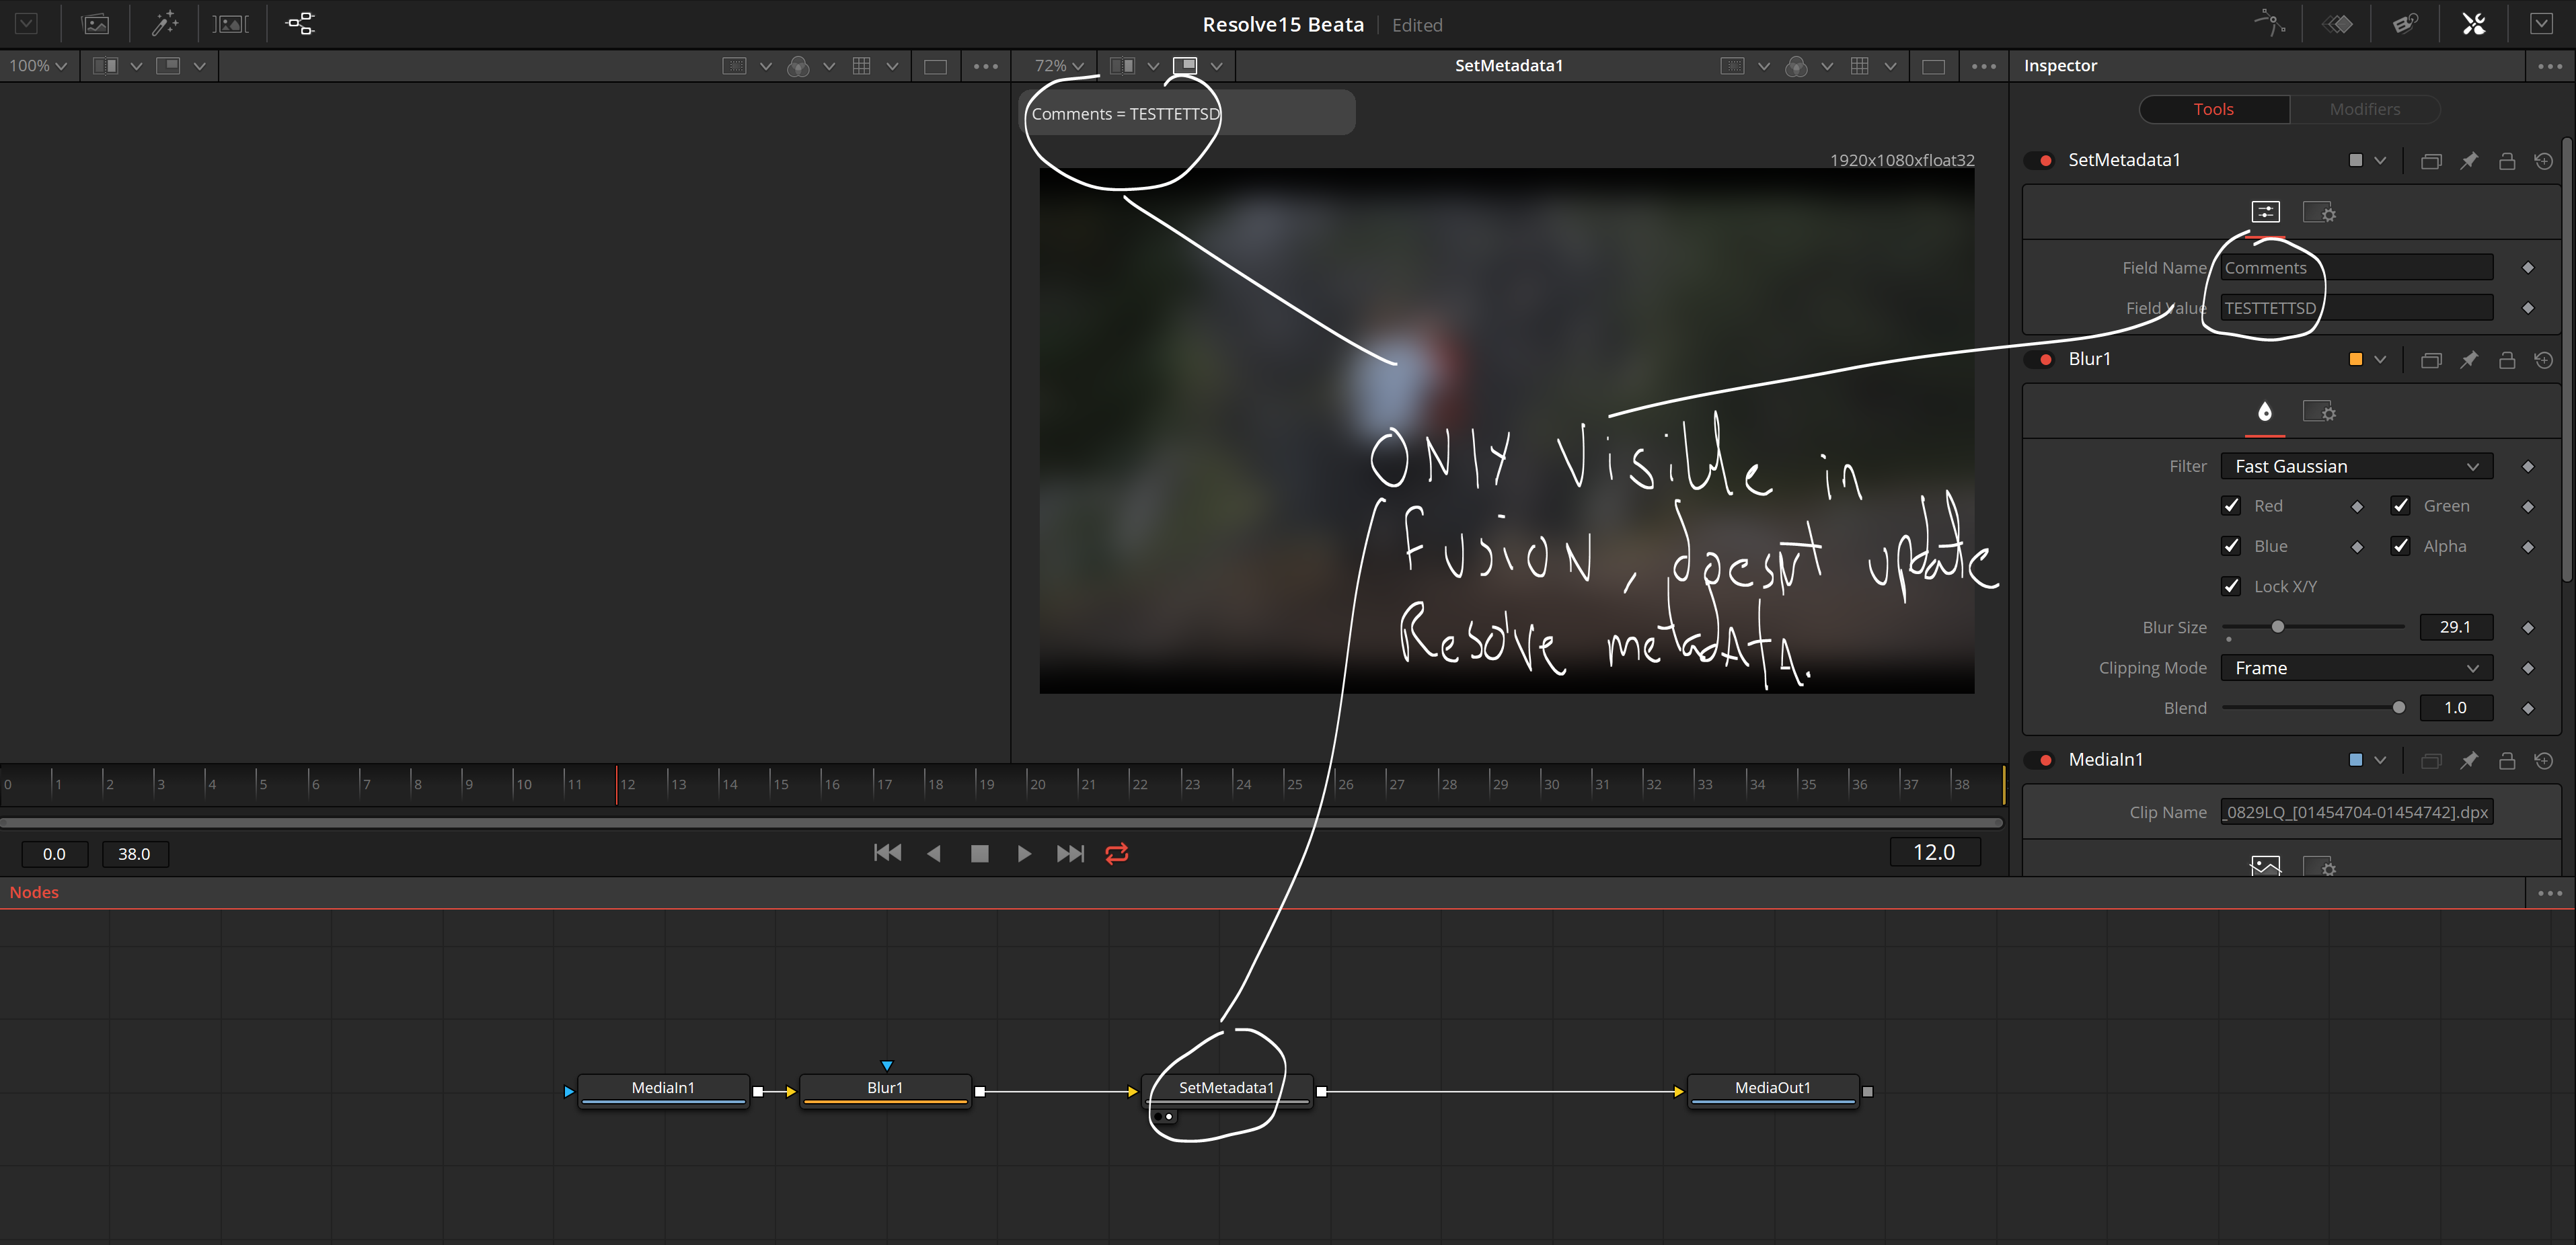Stop playback

pyautogui.click(x=980, y=853)
